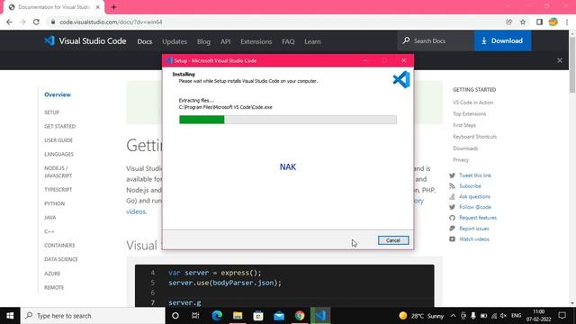Jump to First Steps section

click(x=464, y=125)
